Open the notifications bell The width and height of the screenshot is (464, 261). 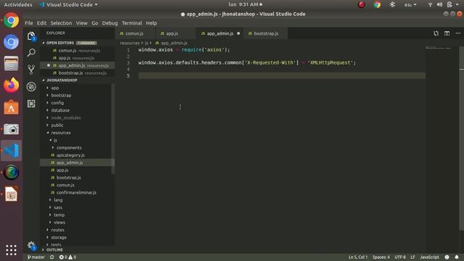pos(457,257)
